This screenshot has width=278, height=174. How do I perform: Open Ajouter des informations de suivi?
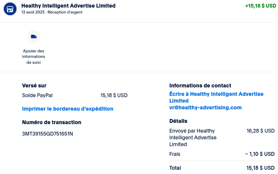click(x=33, y=57)
